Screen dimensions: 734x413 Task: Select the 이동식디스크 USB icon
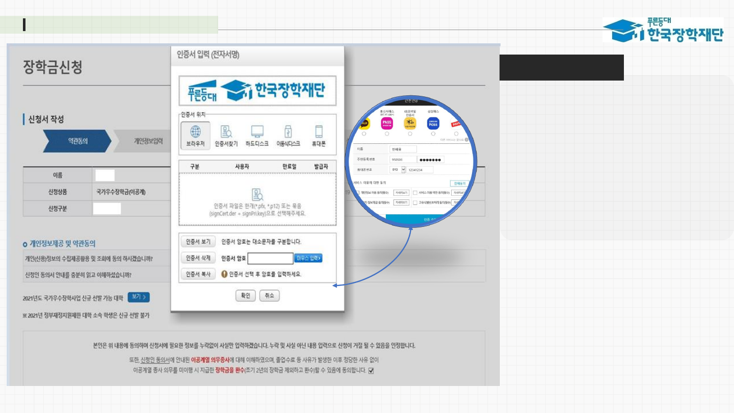[x=288, y=135]
